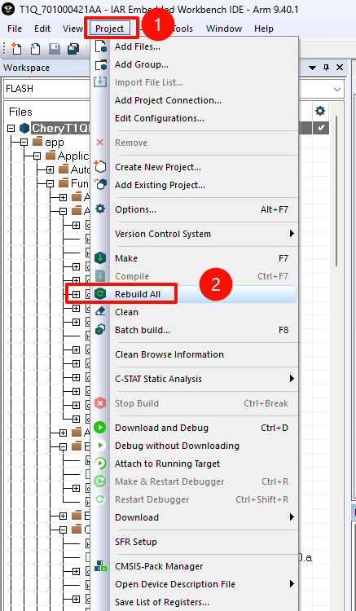Pin the Workspace panel

(x=327, y=68)
